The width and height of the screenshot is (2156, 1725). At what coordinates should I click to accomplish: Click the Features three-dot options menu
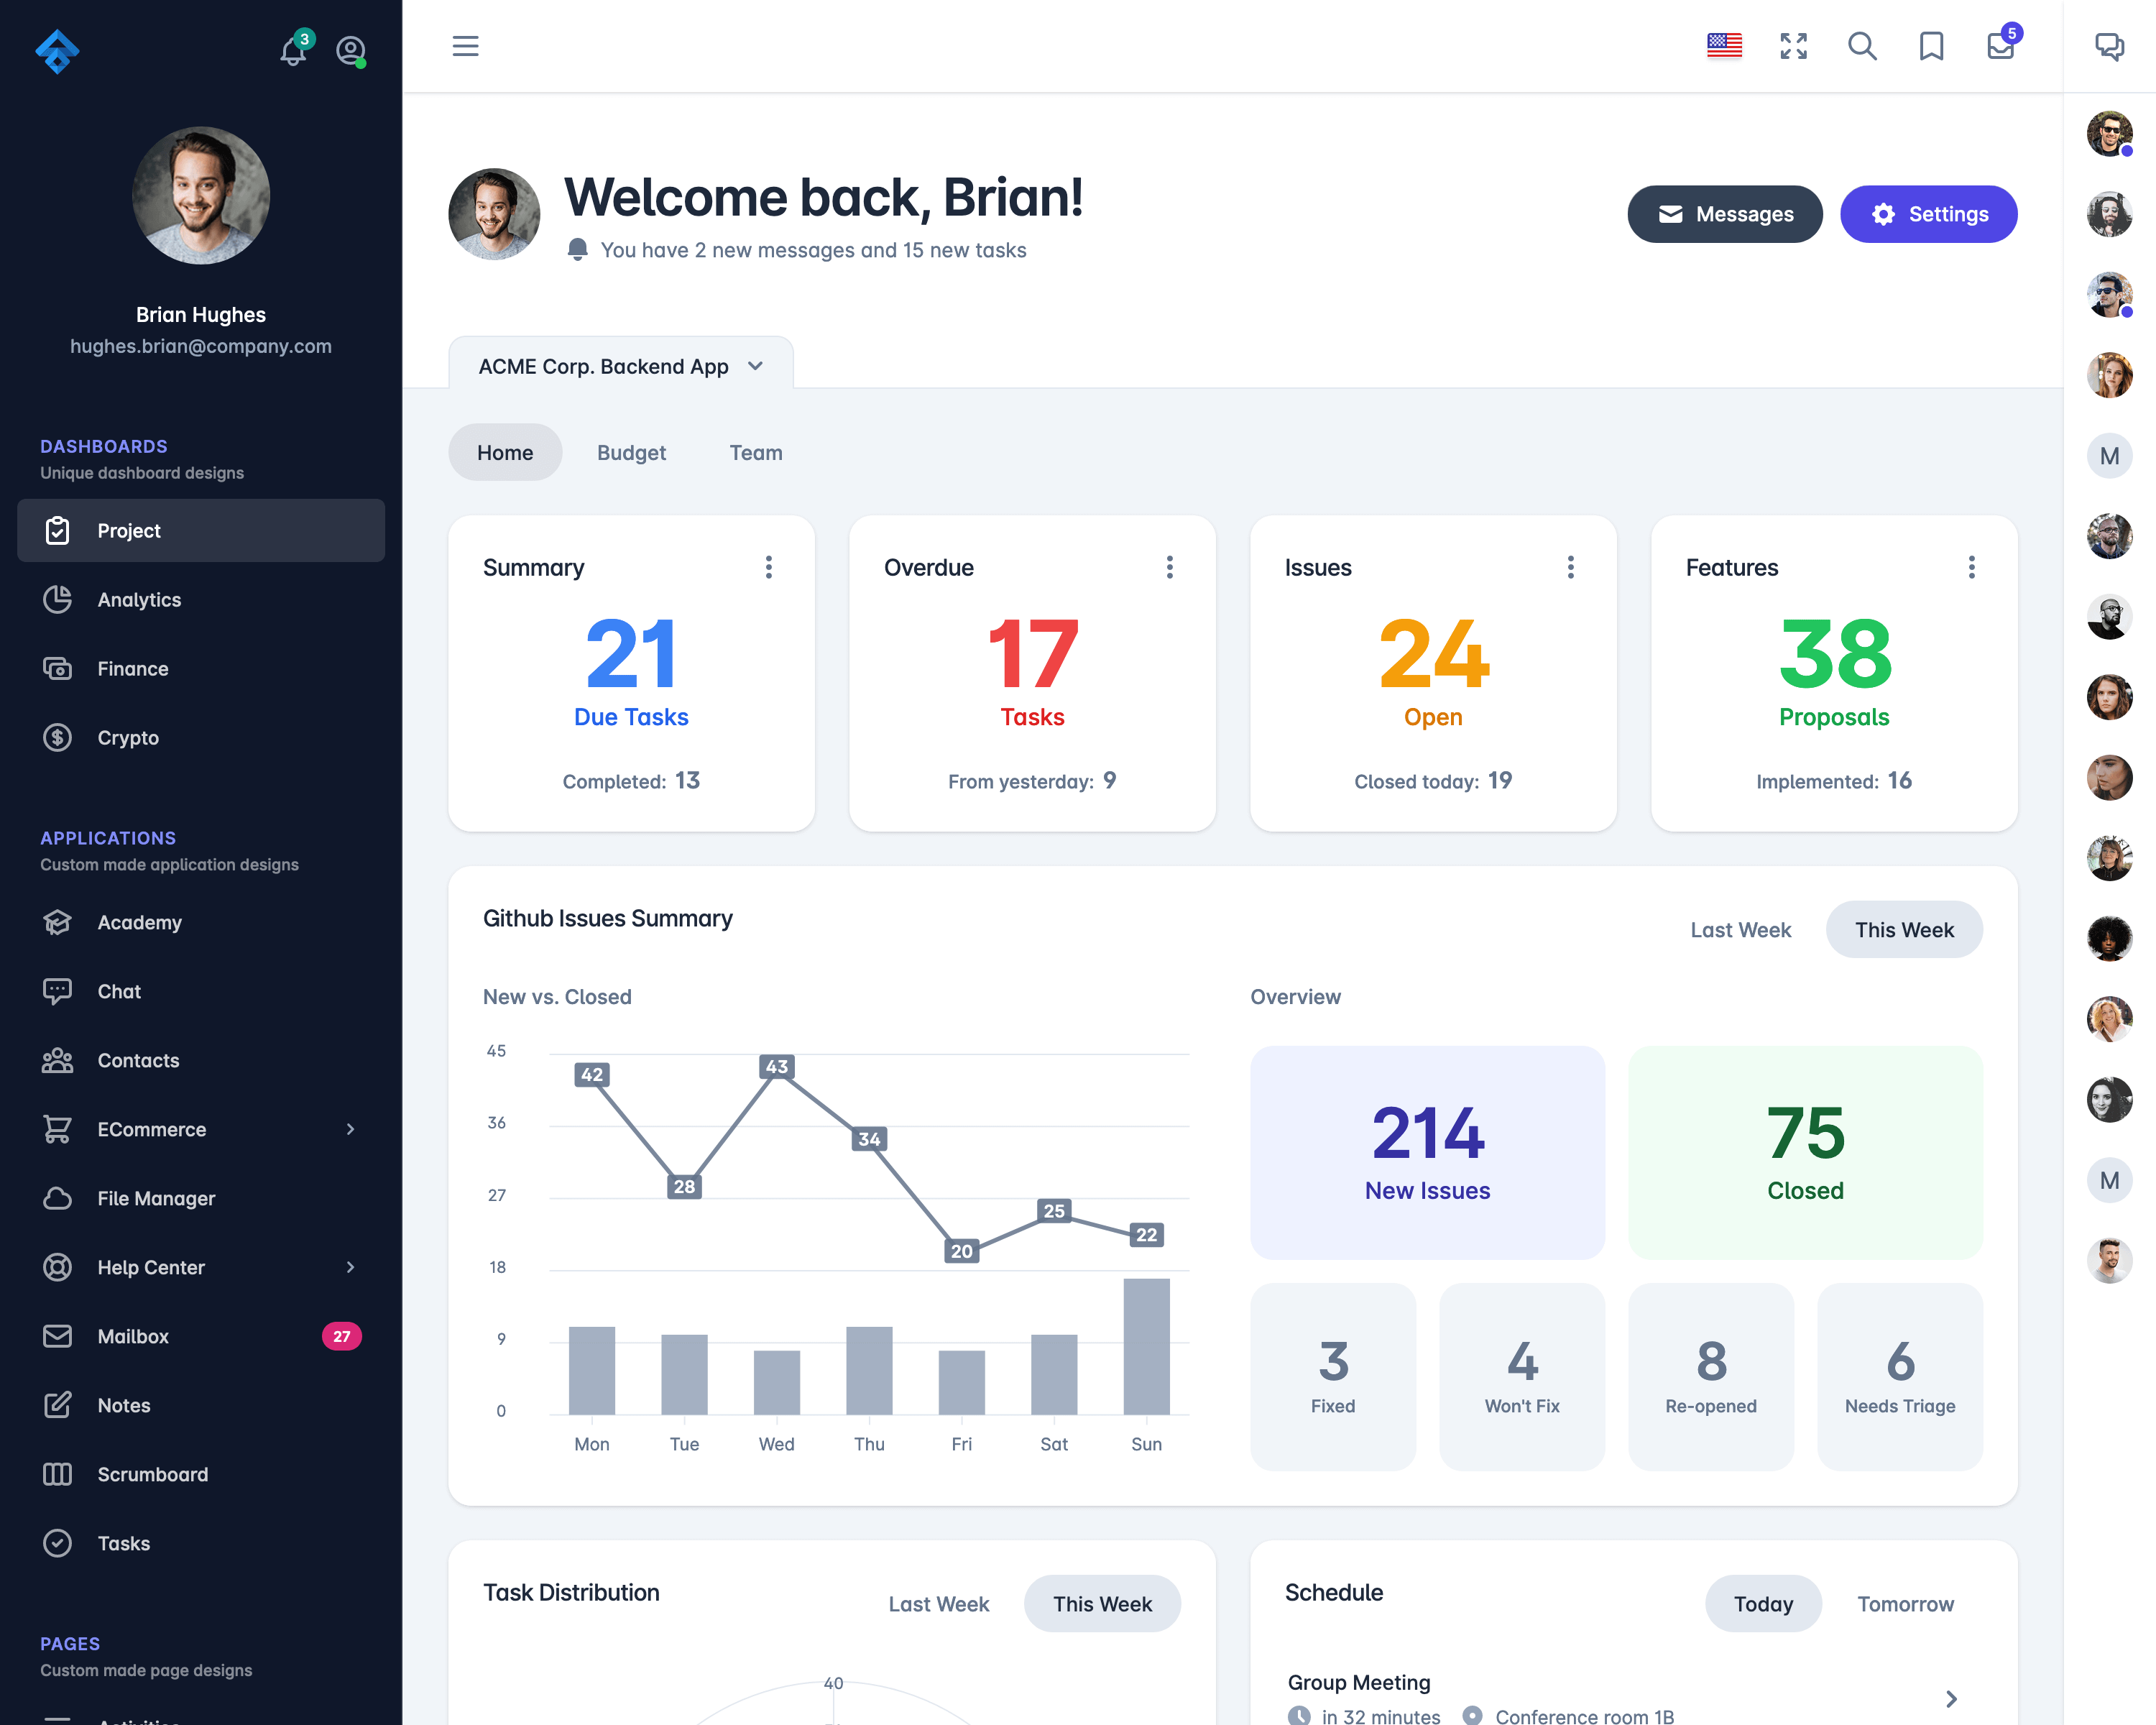(1973, 567)
